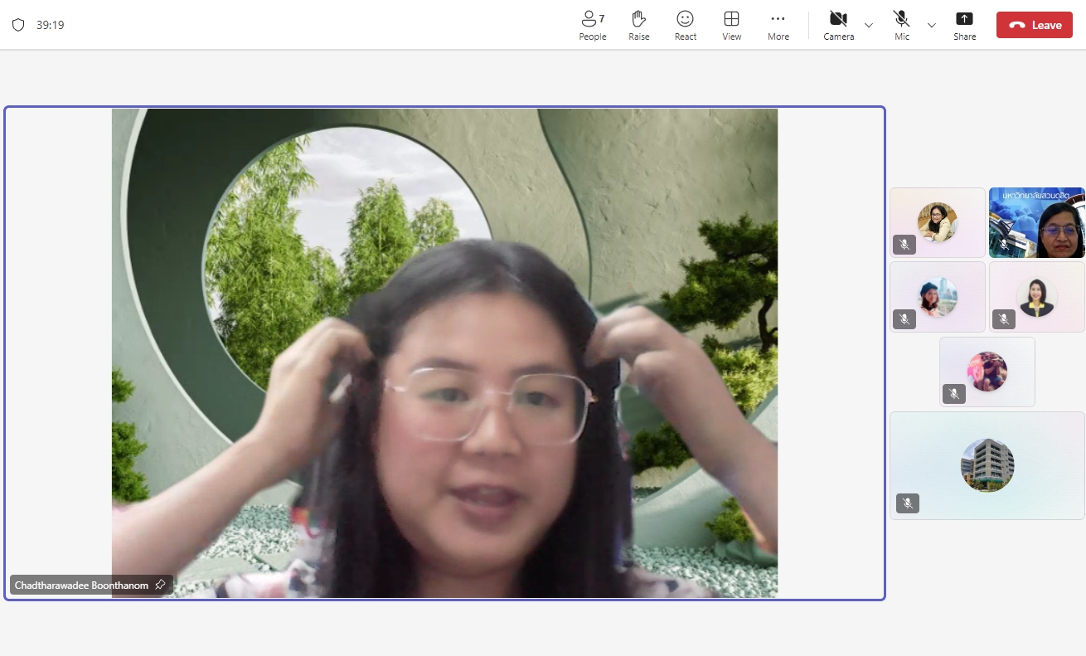1086x656 pixels.
Task: Change the meeting View layout
Action: [731, 25]
